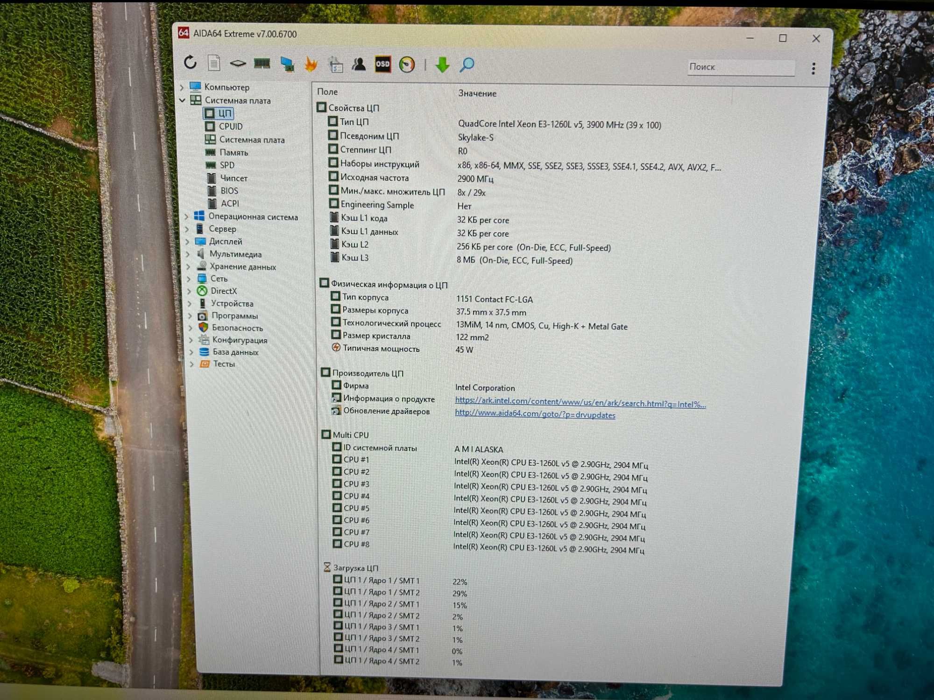Click the Свойства ЦП group header

tap(348, 108)
